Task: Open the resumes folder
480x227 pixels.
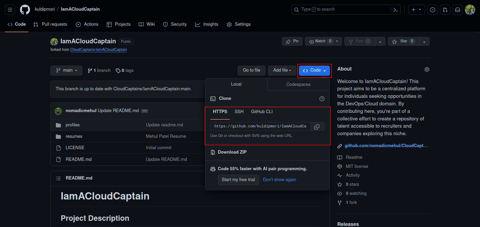Action: pos(74,136)
